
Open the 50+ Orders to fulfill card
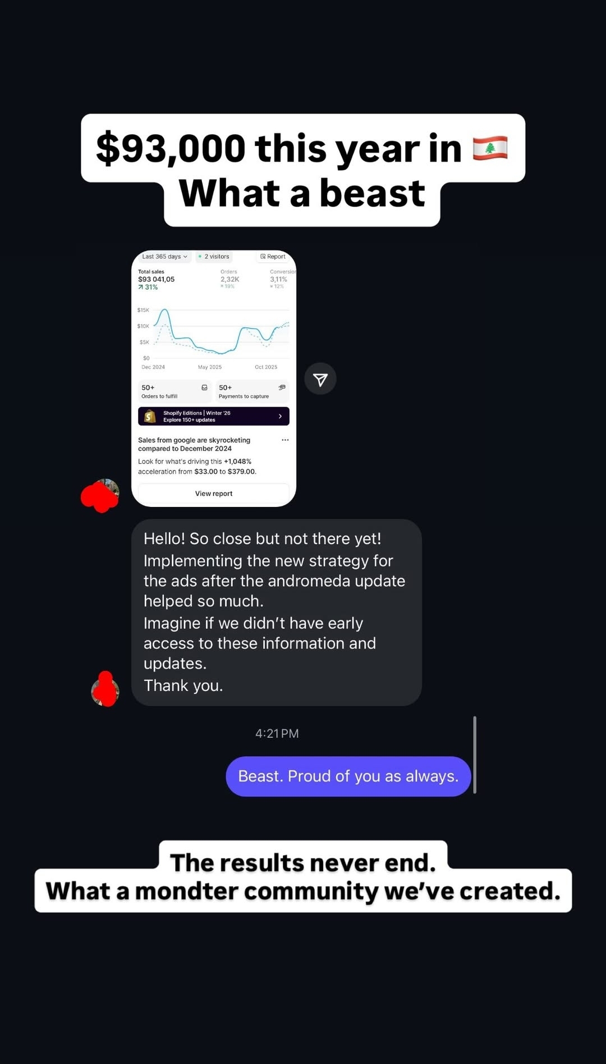[x=175, y=391]
